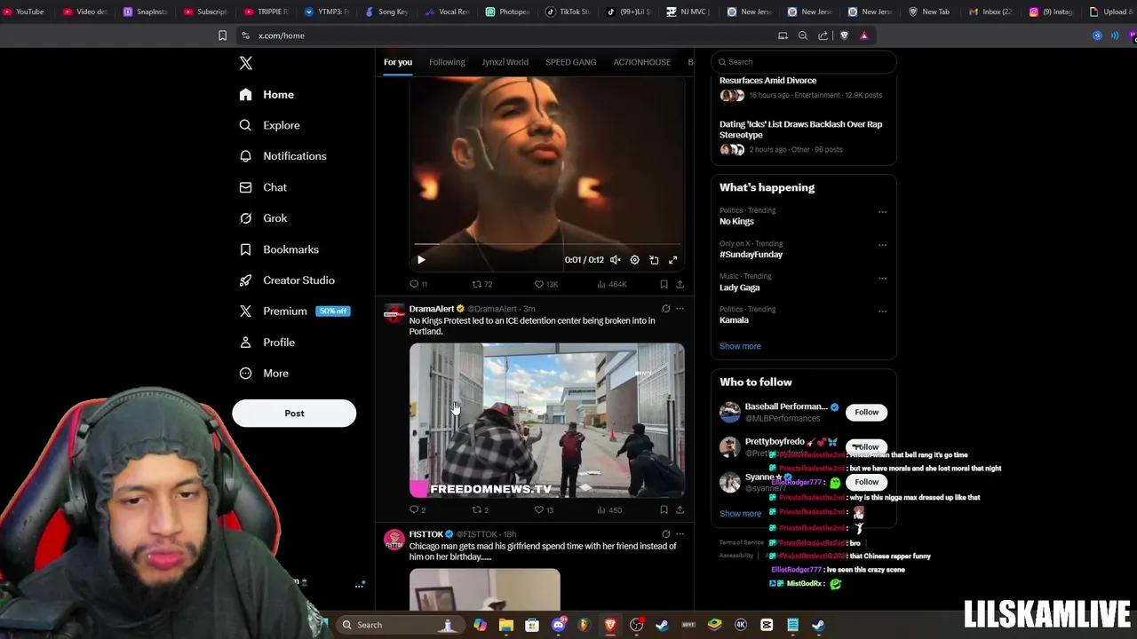The width and height of the screenshot is (1137, 639).
Task: Open Chat from the sidebar
Action: point(263,187)
